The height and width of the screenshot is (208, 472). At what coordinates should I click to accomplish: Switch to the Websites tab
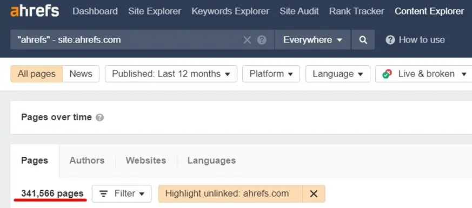[146, 161]
